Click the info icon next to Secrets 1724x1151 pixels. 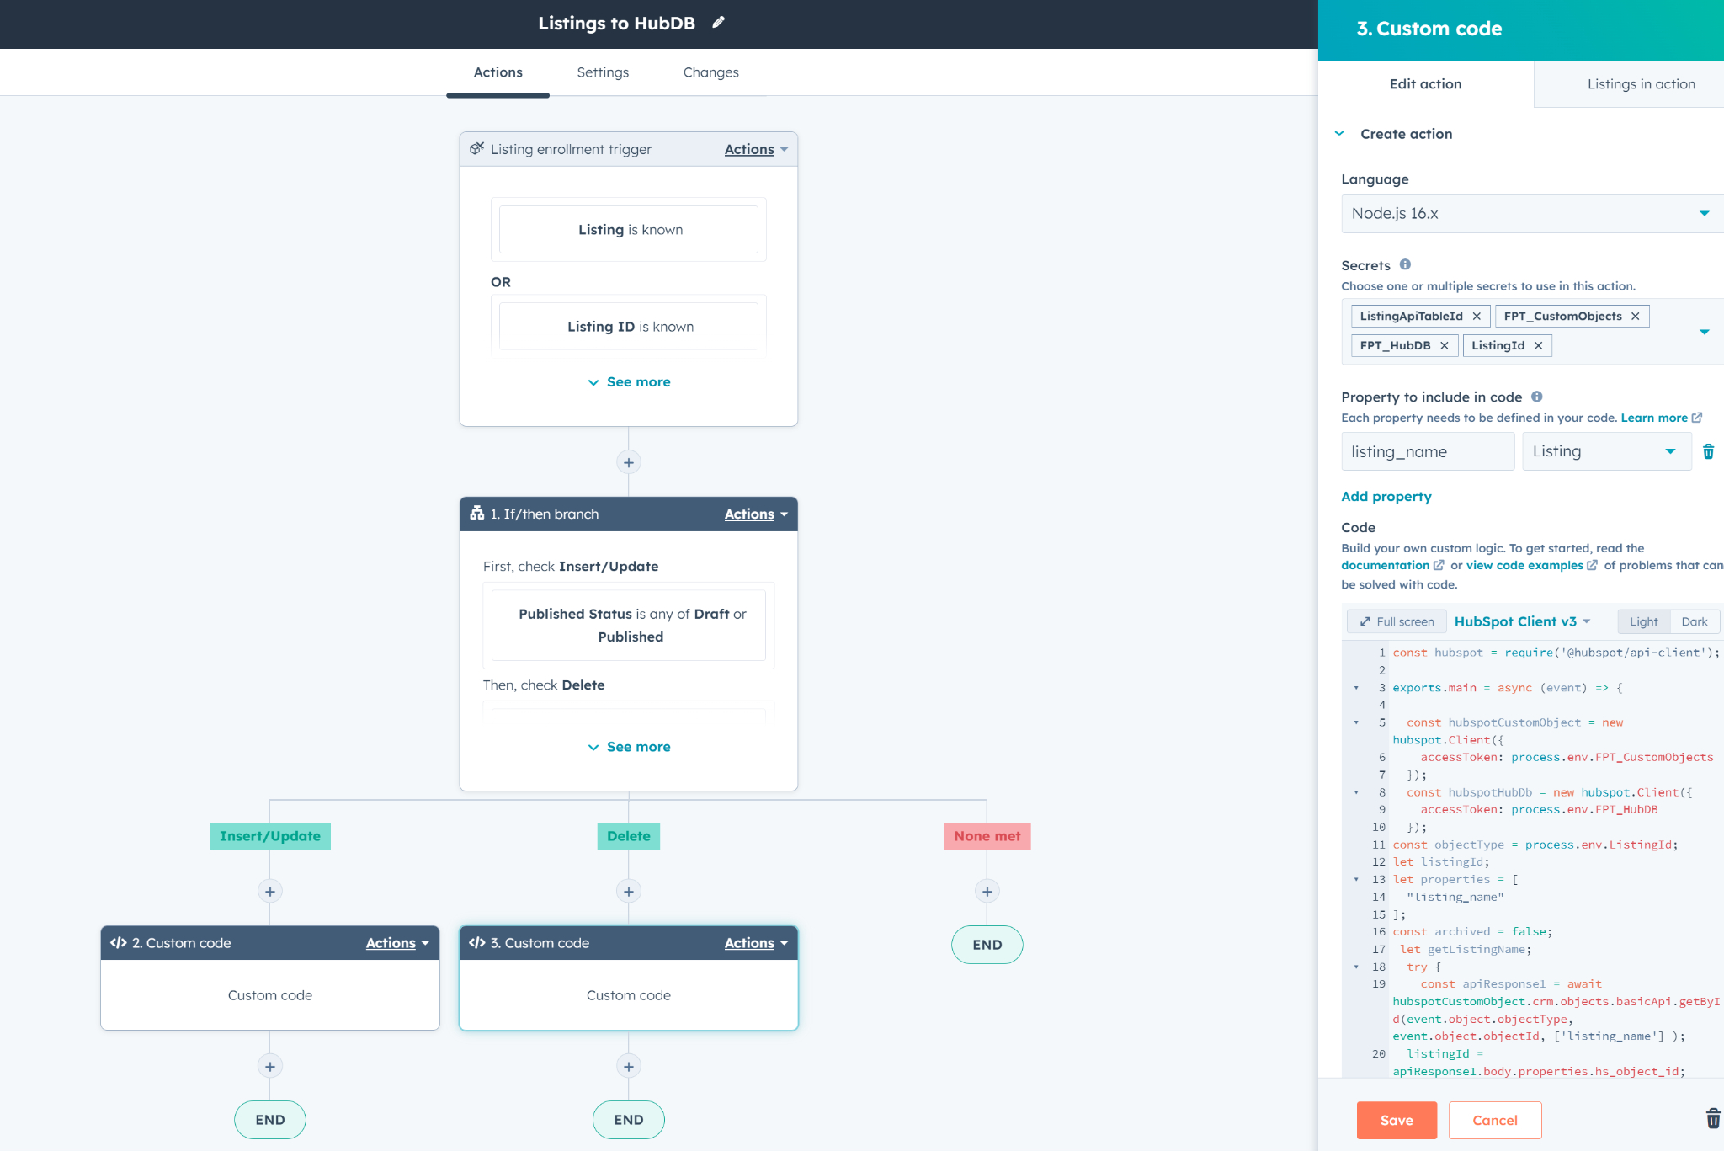[1405, 264]
